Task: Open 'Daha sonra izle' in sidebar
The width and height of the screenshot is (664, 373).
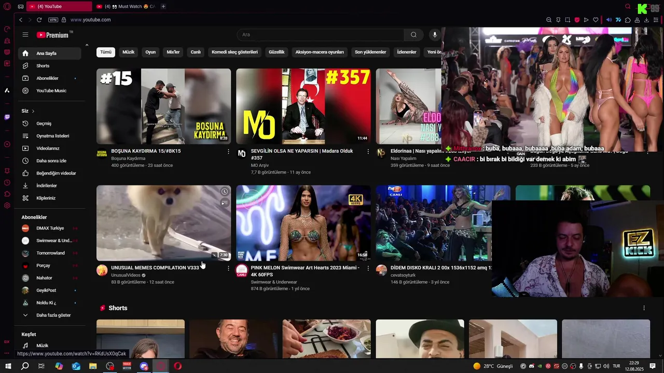Action: click(x=50, y=161)
